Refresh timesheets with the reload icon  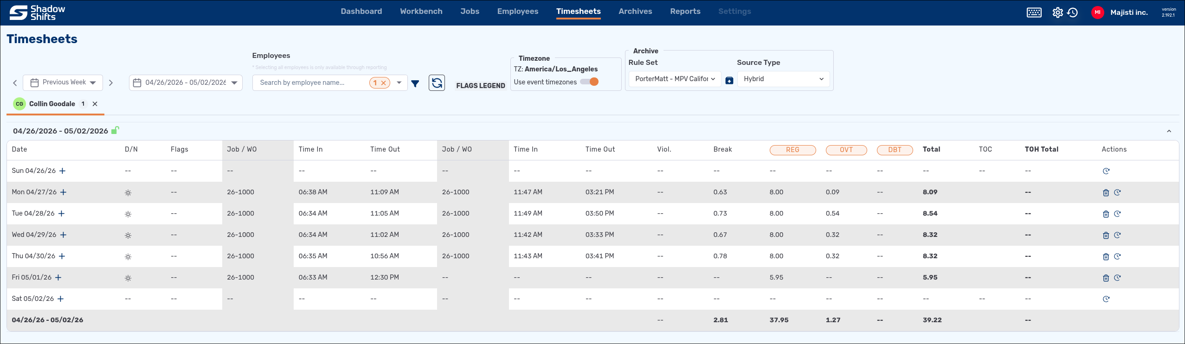pyautogui.click(x=437, y=83)
